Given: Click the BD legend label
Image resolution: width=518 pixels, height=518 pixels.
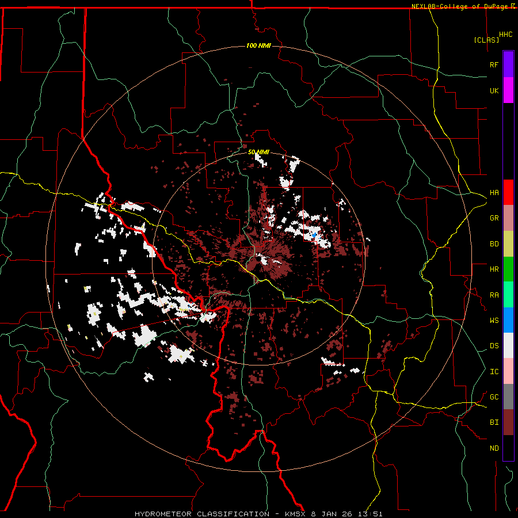Looking at the screenshot, I should coord(494,244).
